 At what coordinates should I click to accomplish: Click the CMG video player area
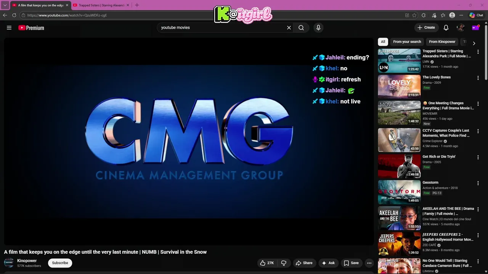click(x=189, y=142)
